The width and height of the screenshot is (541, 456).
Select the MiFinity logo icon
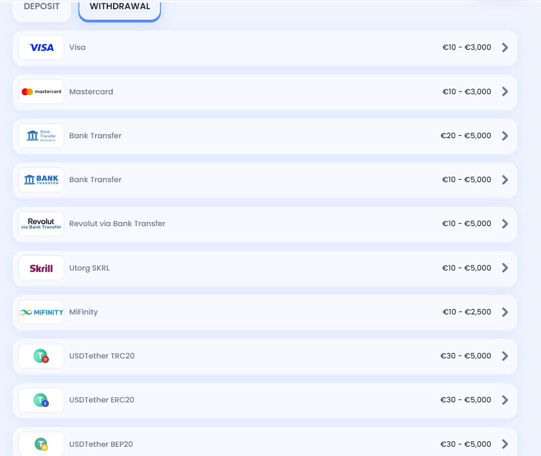click(41, 312)
